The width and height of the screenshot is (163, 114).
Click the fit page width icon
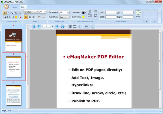point(75,27)
